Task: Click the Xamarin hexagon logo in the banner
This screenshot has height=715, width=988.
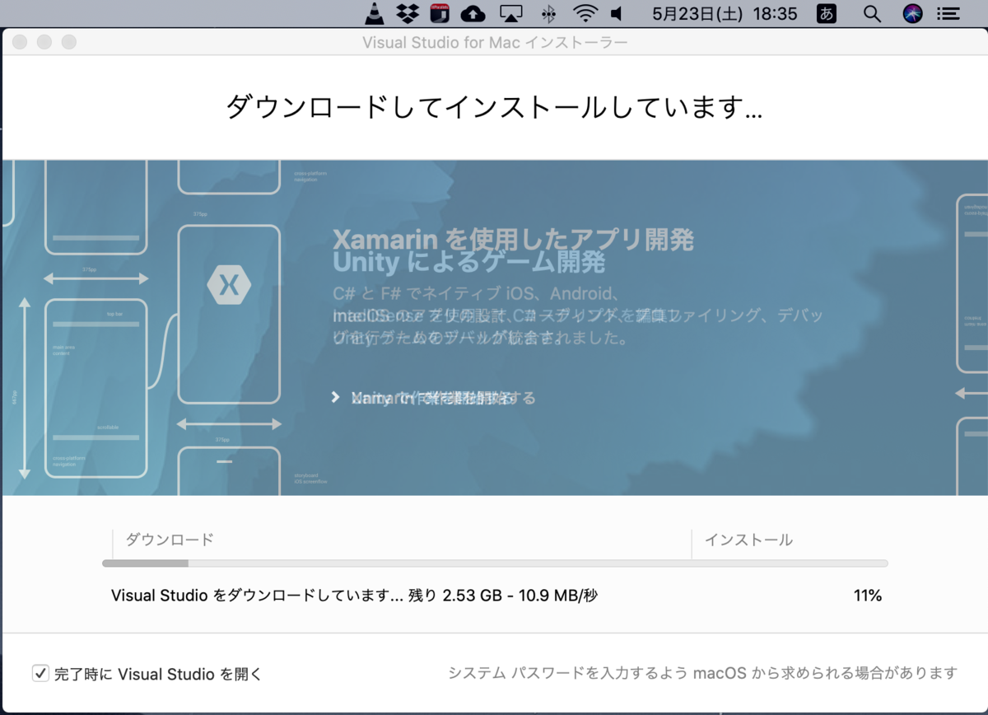Action: tap(229, 283)
